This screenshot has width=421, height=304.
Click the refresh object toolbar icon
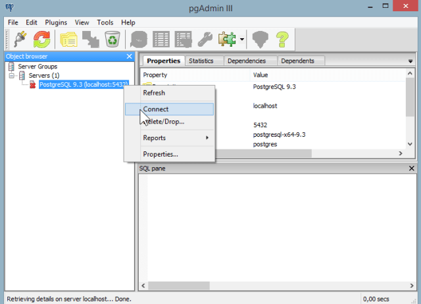click(x=42, y=39)
